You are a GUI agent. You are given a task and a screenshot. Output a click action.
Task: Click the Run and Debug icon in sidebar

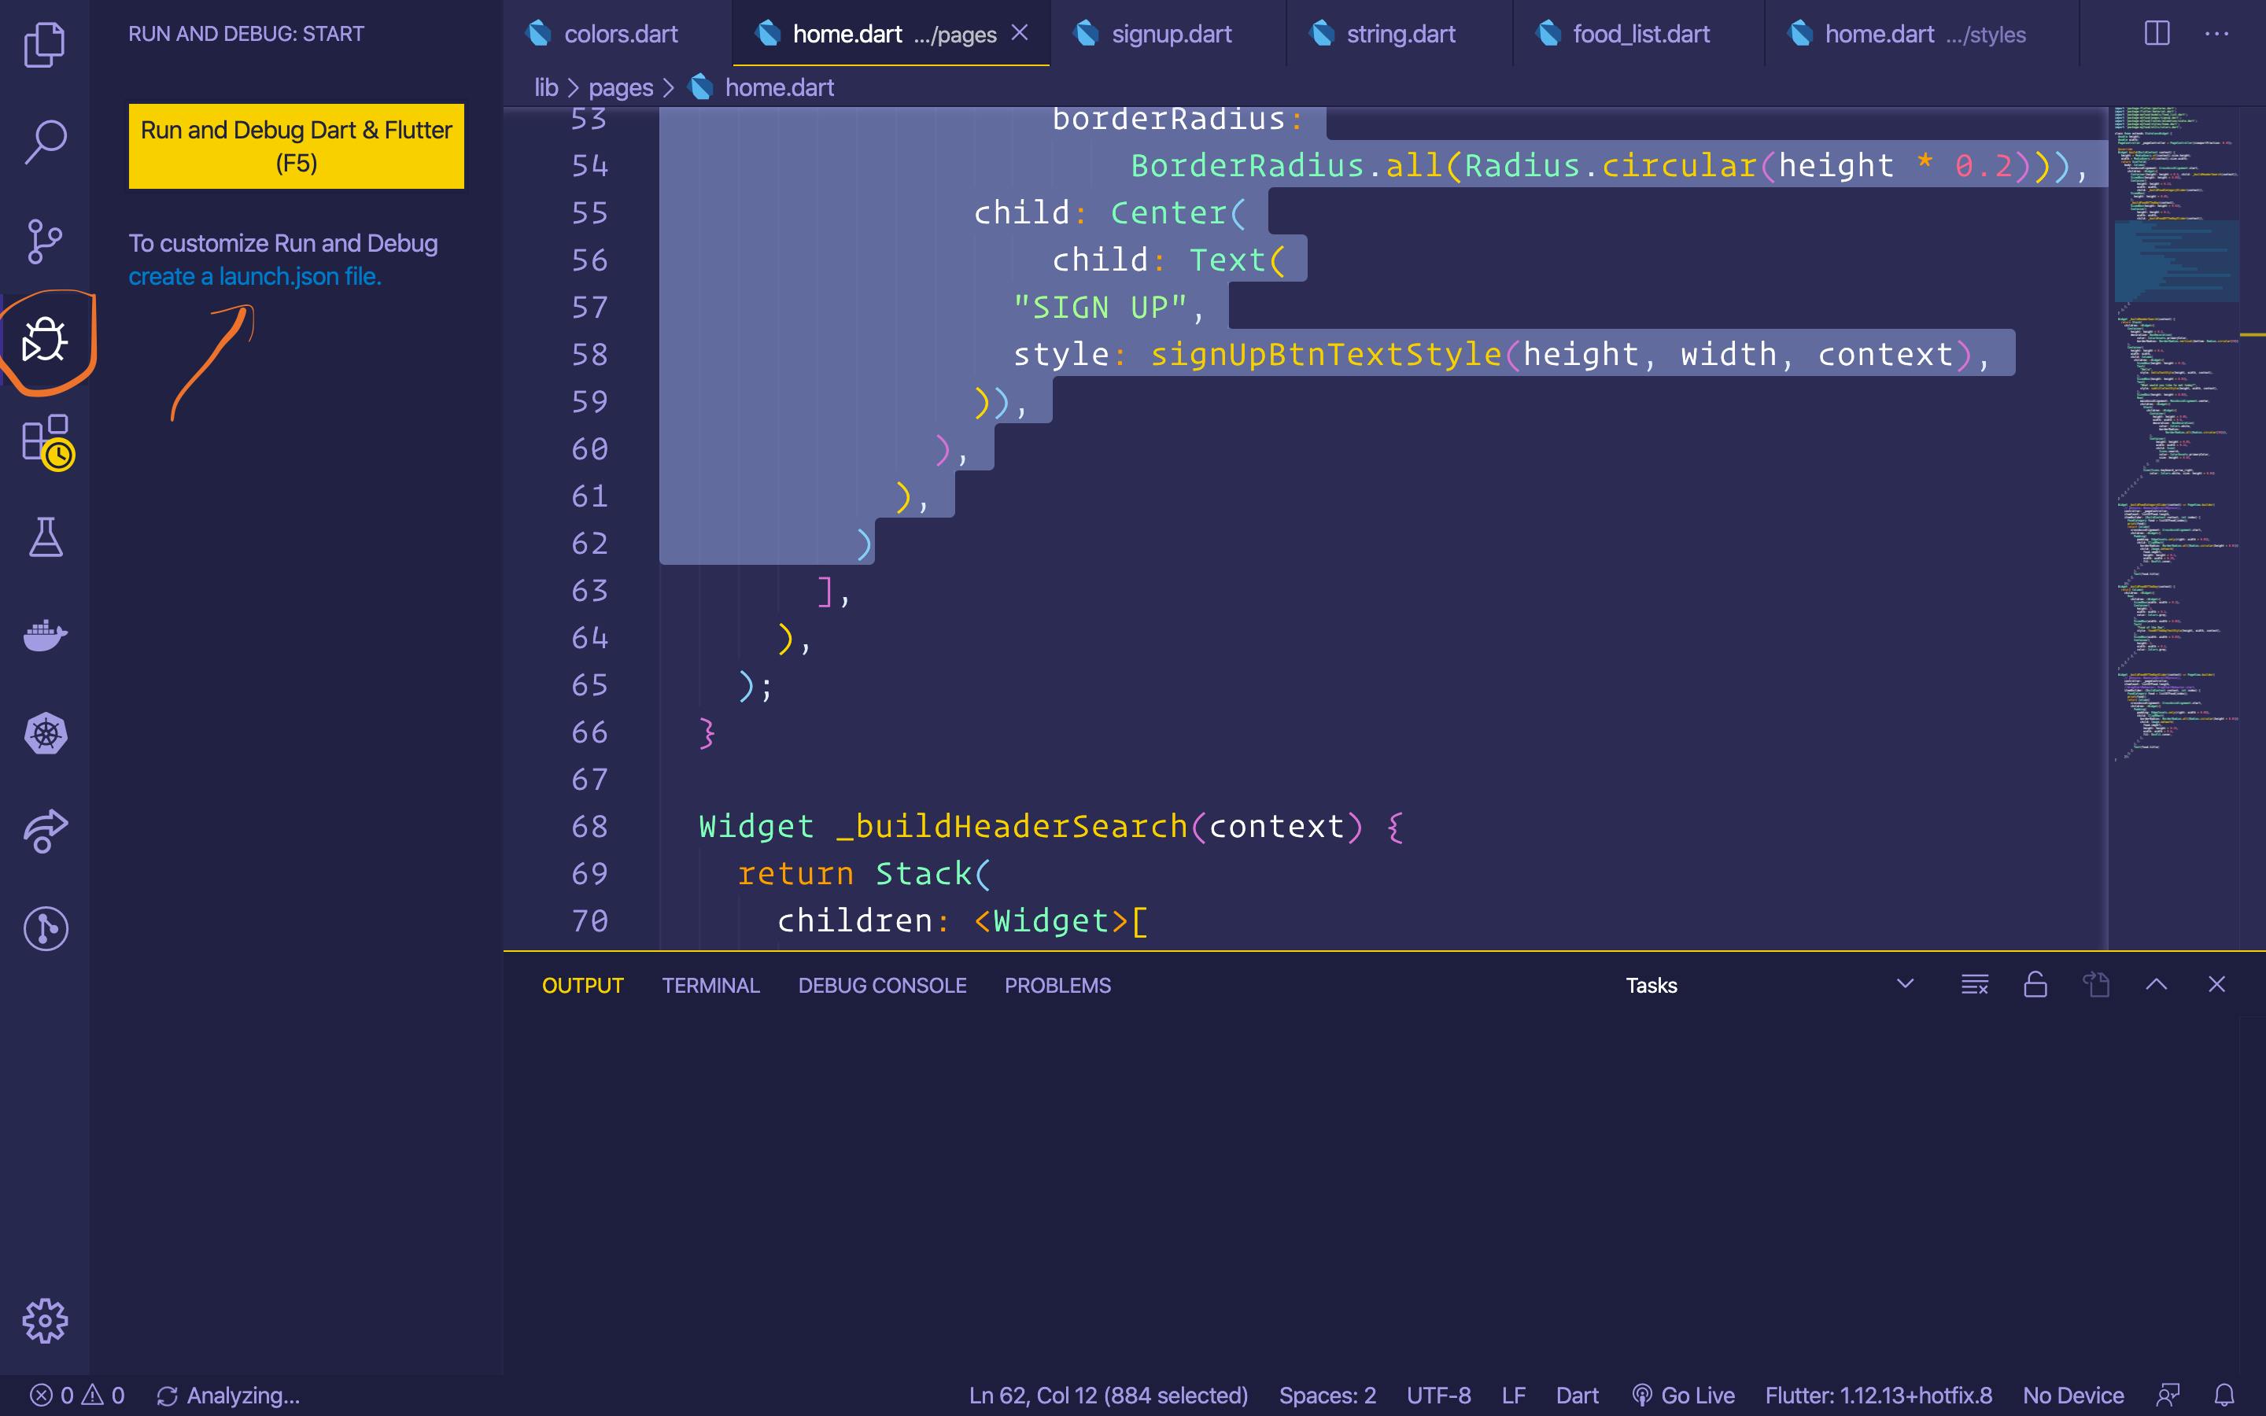tap(44, 339)
